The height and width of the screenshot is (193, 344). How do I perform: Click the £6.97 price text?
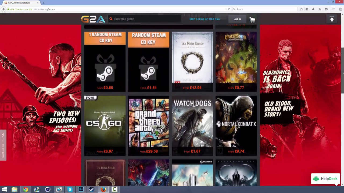click(108, 151)
